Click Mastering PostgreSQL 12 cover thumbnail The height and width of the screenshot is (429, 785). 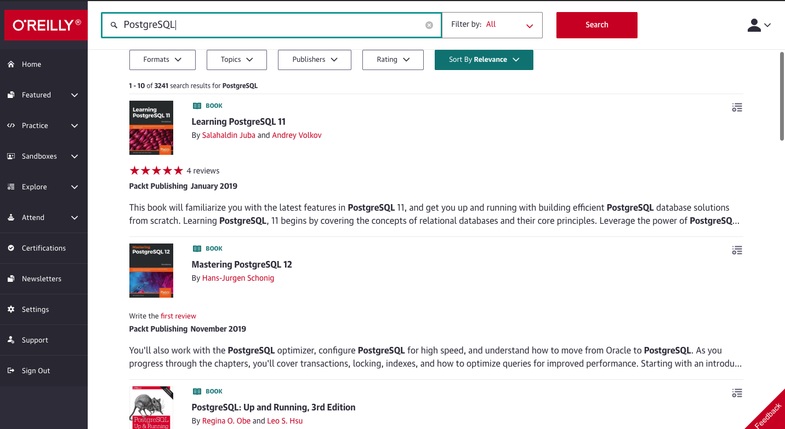151,270
